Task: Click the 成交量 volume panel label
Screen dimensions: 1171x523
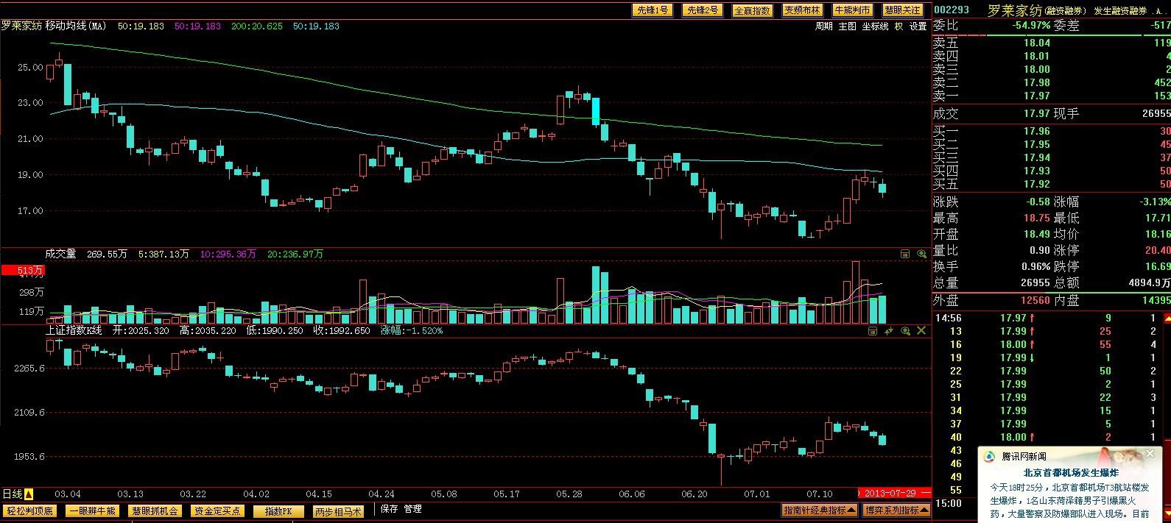Action: tap(60, 254)
